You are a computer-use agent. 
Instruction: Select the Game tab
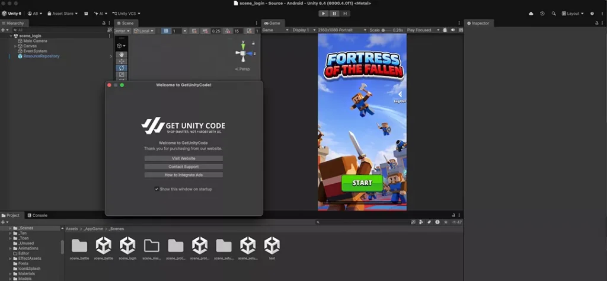pos(272,23)
